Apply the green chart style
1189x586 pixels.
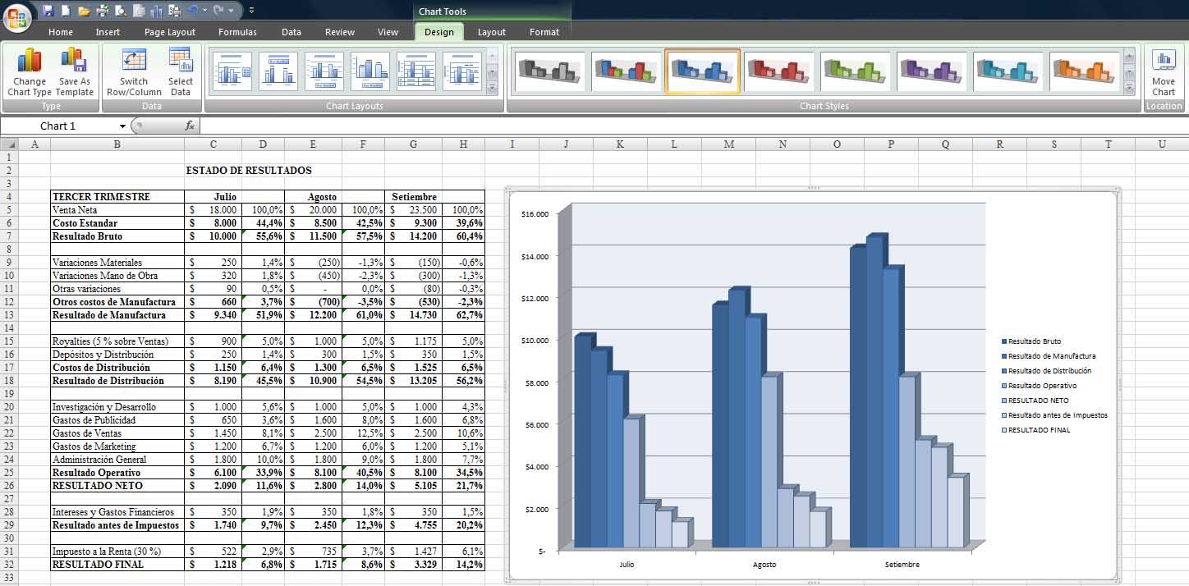point(855,71)
